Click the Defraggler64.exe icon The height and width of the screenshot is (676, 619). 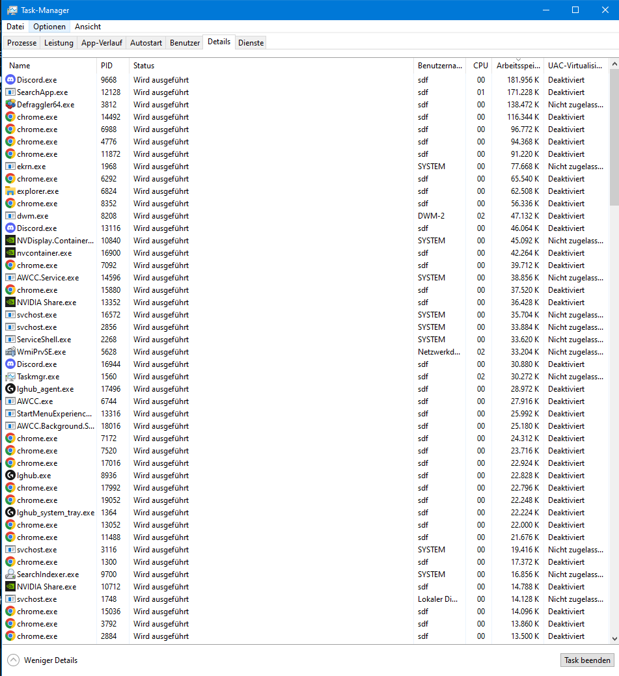[10, 104]
